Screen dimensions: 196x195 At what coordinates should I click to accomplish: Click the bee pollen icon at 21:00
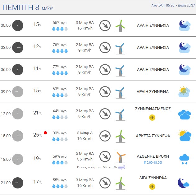(152, 187)
